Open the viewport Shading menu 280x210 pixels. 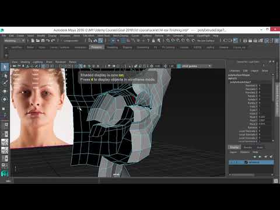click(x=25, y=62)
